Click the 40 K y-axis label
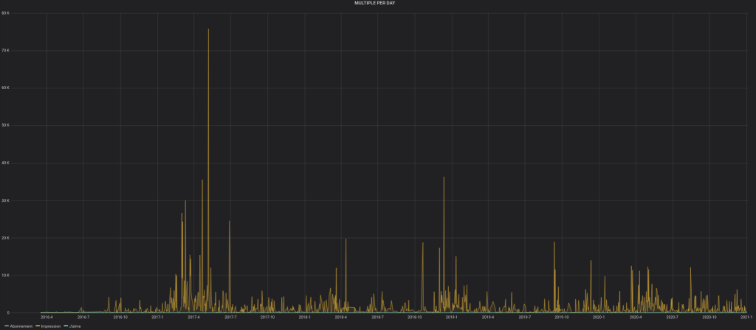 5,163
